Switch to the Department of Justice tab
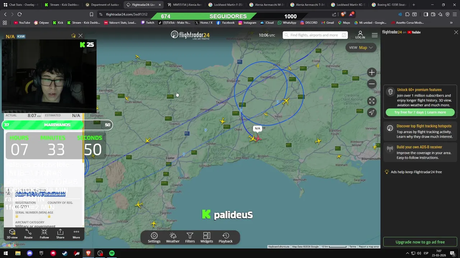The width and height of the screenshot is (460, 258). [102, 5]
